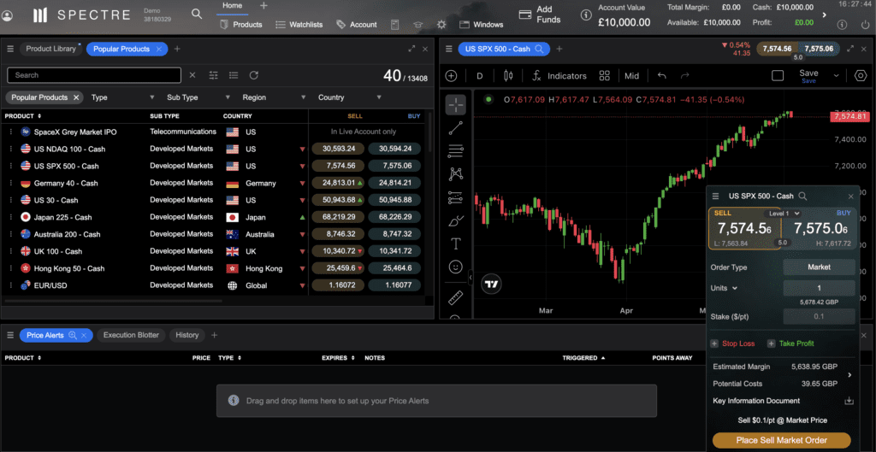Open the Windows menu

(x=482, y=25)
